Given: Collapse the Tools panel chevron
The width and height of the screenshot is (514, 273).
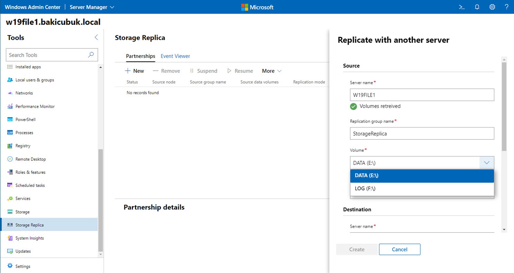Looking at the screenshot, I should click(96, 38).
